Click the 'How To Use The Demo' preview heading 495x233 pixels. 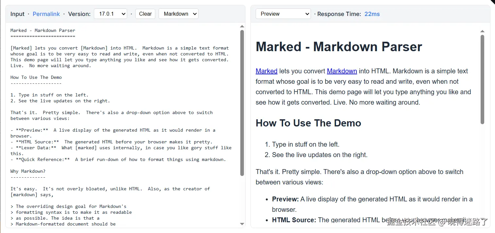coord(308,123)
